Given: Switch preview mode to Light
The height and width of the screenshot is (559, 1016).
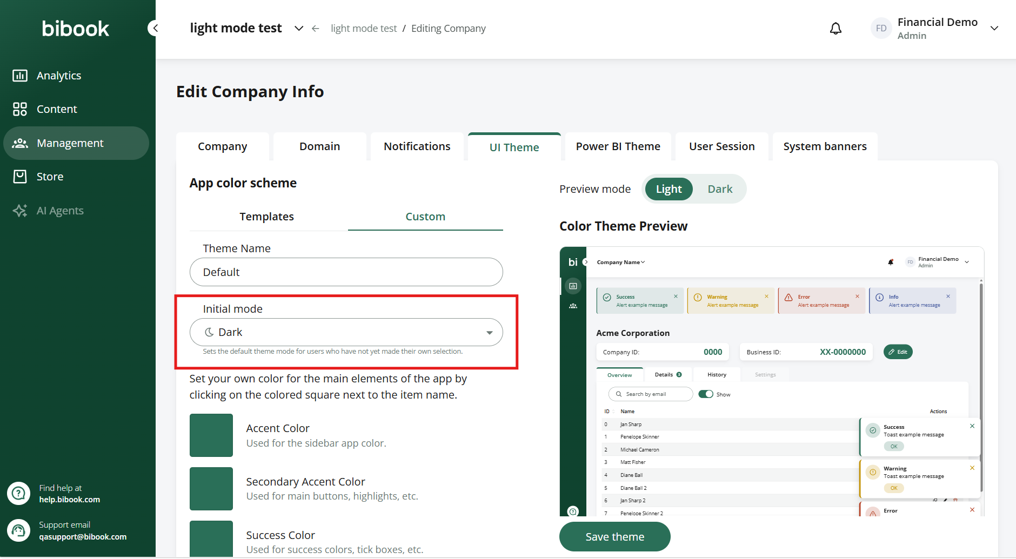Looking at the screenshot, I should [669, 189].
